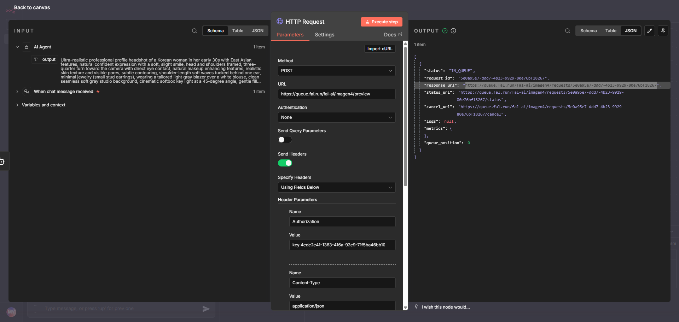
Task: Open the Authentication dropdown
Action: [x=337, y=117]
